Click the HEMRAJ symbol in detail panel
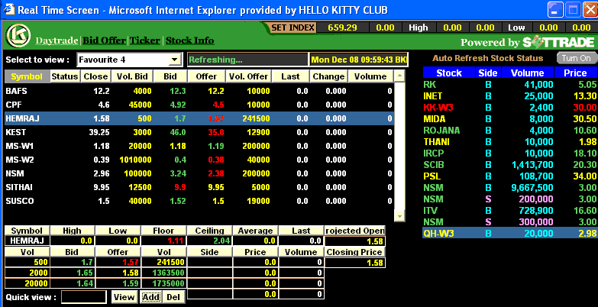The image size is (598, 307). [27, 241]
